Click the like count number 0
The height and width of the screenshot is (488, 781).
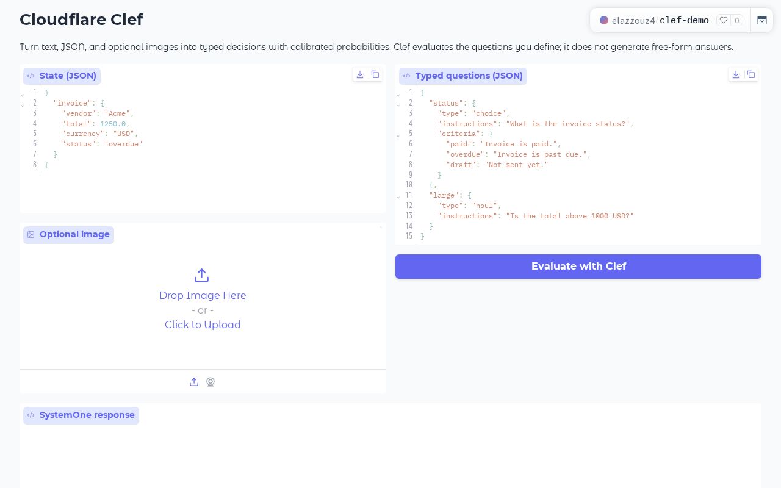[x=737, y=20]
